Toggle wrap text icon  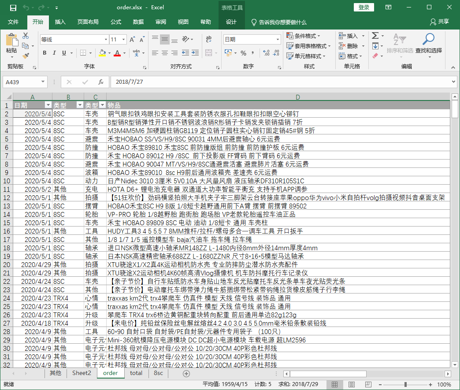pyautogui.click(x=208, y=39)
